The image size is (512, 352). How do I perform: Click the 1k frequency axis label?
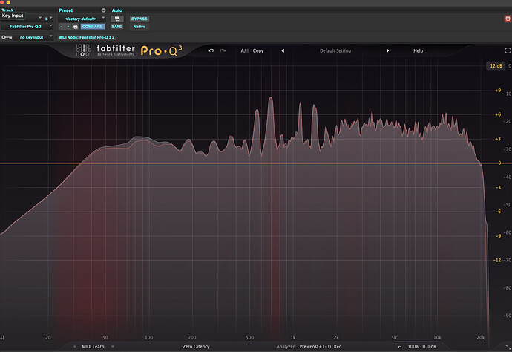click(x=293, y=337)
